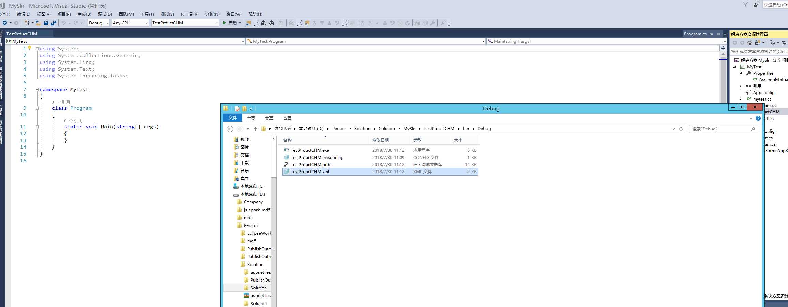The height and width of the screenshot is (307, 788).
Task: Click Home icon in Solution Explorer toolbar
Action: [750, 43]
